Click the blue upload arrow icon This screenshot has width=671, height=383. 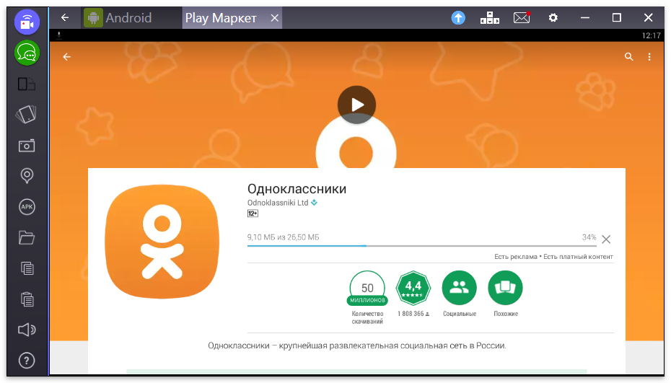pos(458,17)
